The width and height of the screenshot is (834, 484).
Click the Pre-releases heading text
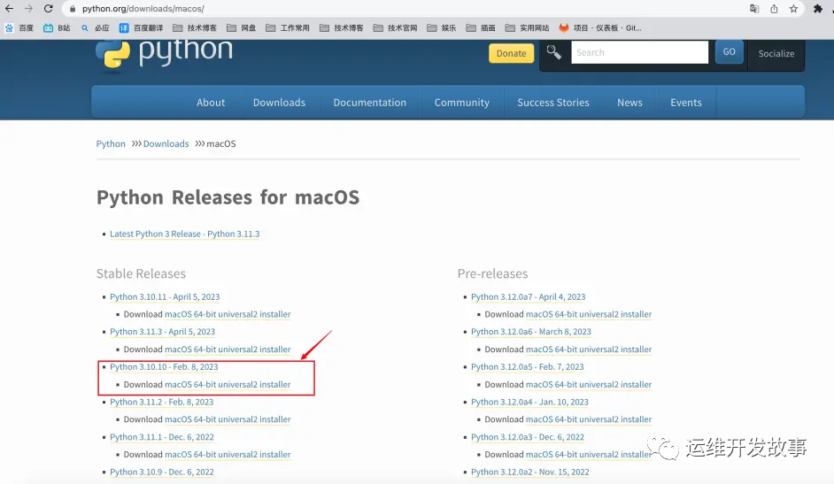[x=492, y=273]
